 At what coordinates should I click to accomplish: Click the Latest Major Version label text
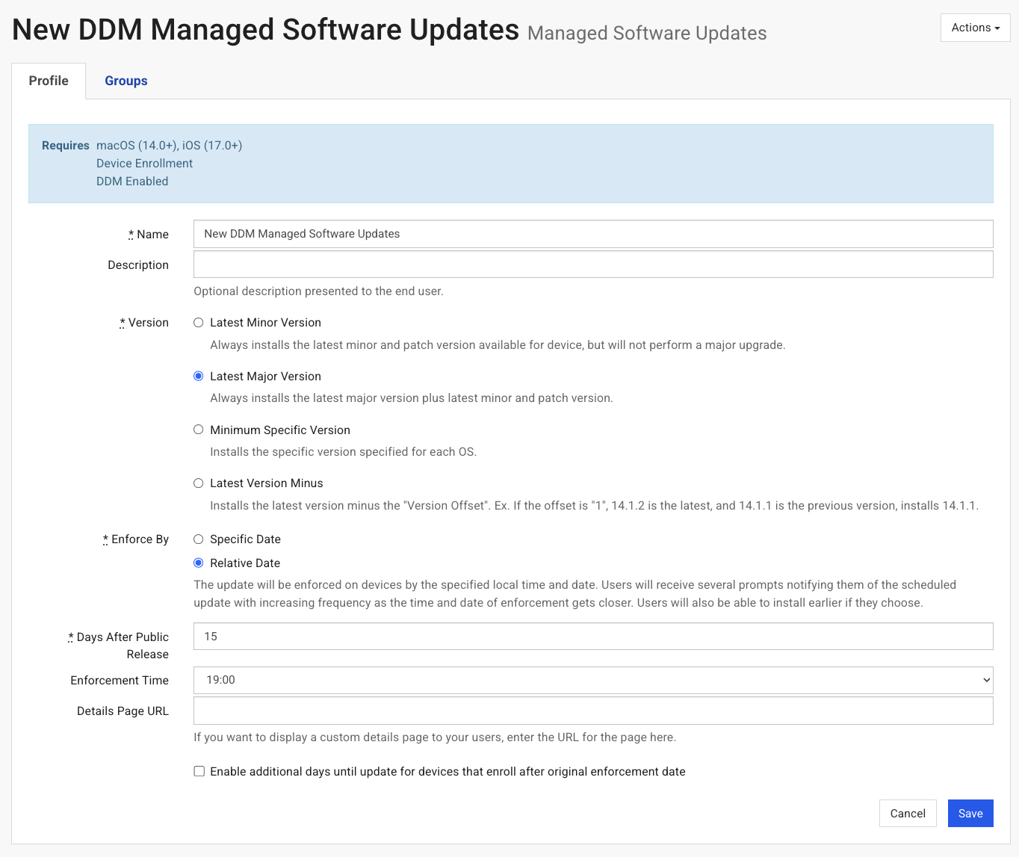[x=265, y=377]
